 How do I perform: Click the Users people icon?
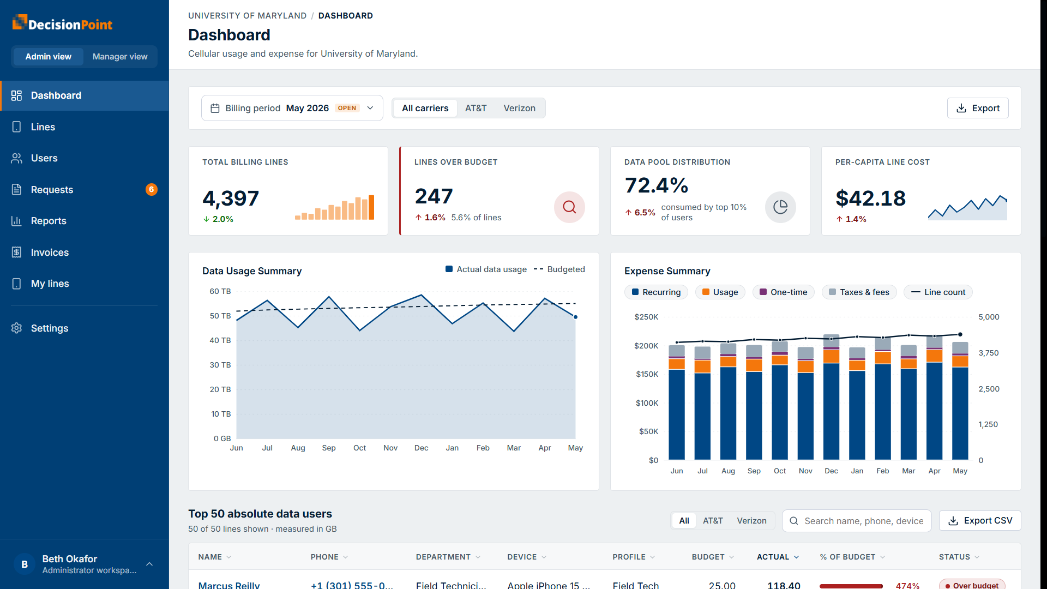pyautogui.click(x=16, y=158)
